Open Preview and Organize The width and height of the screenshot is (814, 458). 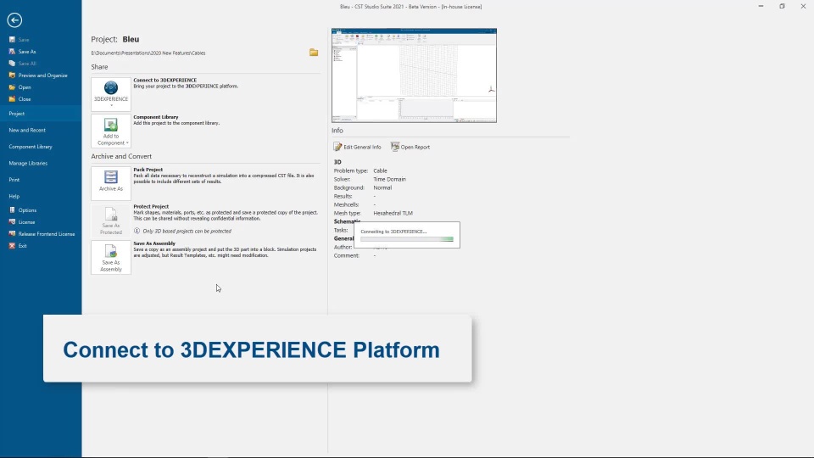tap(38, 75)
